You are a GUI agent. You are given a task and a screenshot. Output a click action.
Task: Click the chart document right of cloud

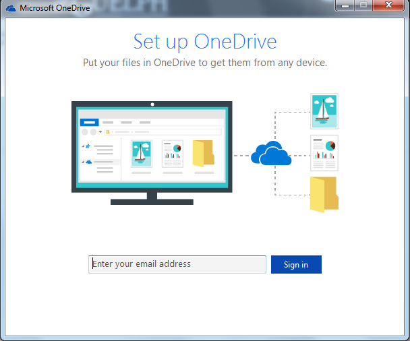click(x=324, y=153)
